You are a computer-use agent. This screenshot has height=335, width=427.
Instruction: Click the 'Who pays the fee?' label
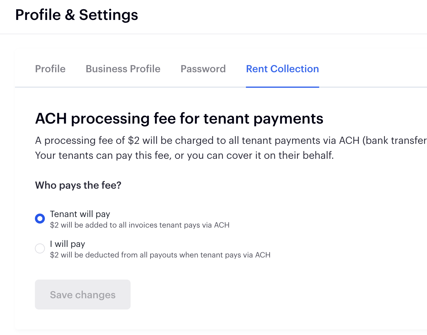78,185
